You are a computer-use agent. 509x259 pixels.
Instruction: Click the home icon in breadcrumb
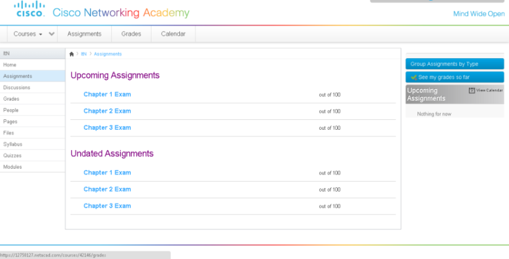point(72,54)
